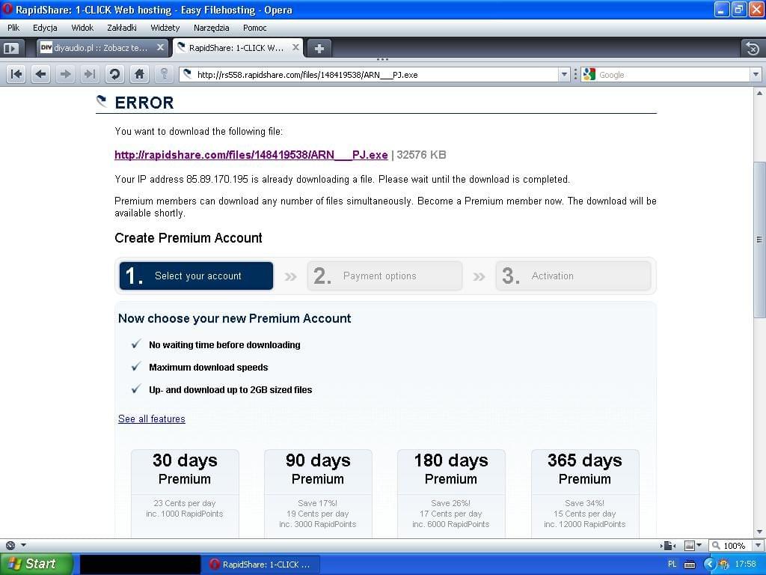Choose the 180 days Premium plan
Screen dimensions: 766x575
451,493
